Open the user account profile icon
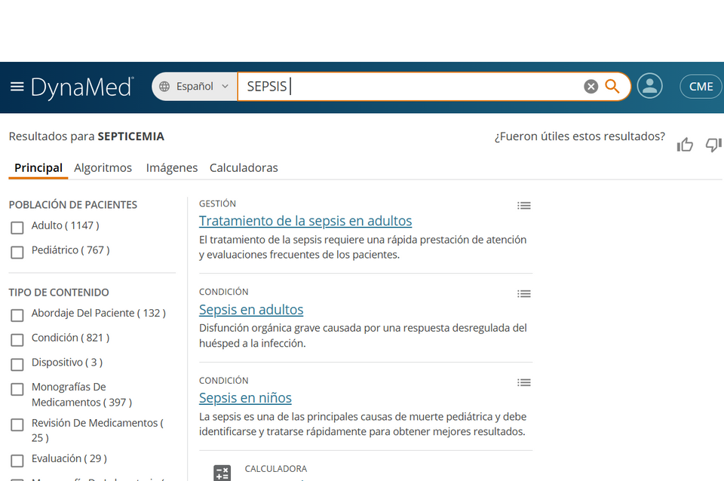This screenshot has height=481, width=724. (x=649, y=86)
